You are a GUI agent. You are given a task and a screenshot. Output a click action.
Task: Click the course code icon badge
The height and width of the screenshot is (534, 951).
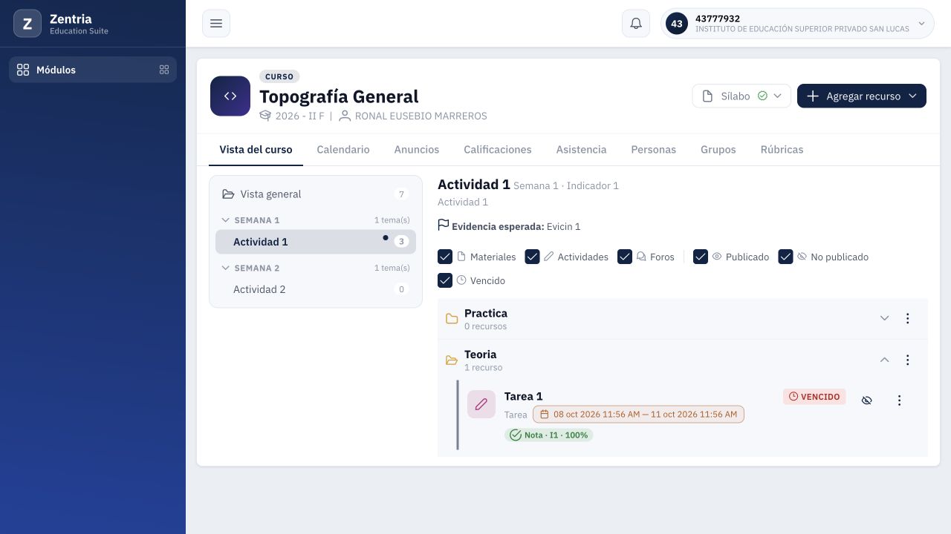tap(230, 96)
